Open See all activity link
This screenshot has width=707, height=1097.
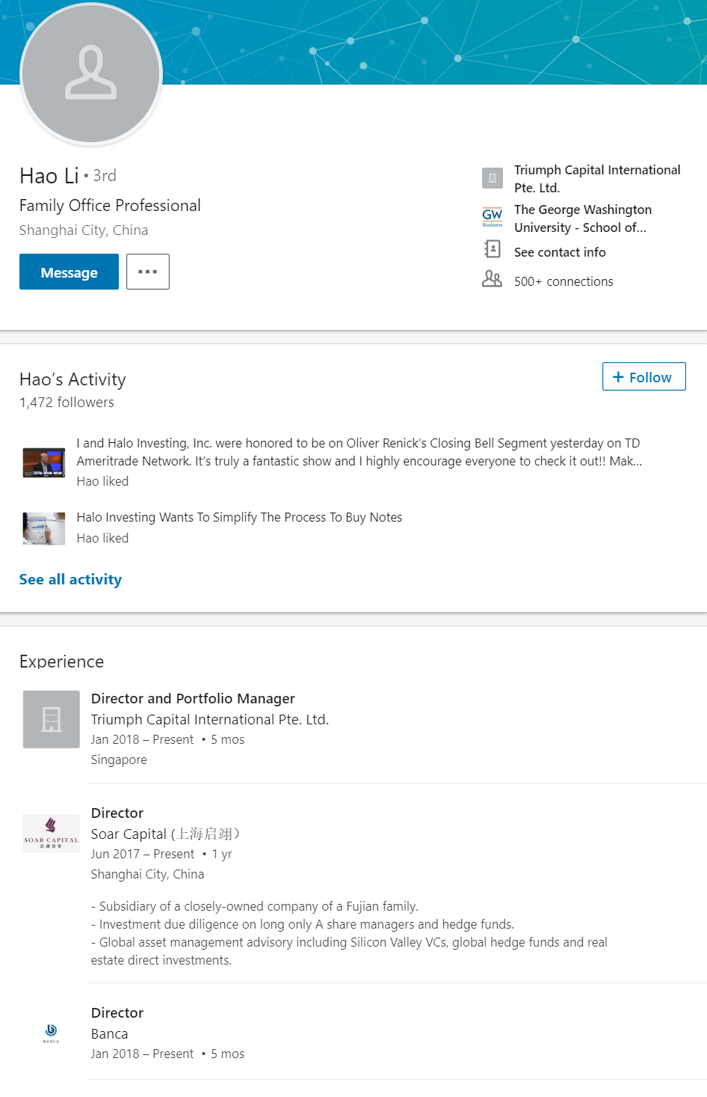(70, 579)
